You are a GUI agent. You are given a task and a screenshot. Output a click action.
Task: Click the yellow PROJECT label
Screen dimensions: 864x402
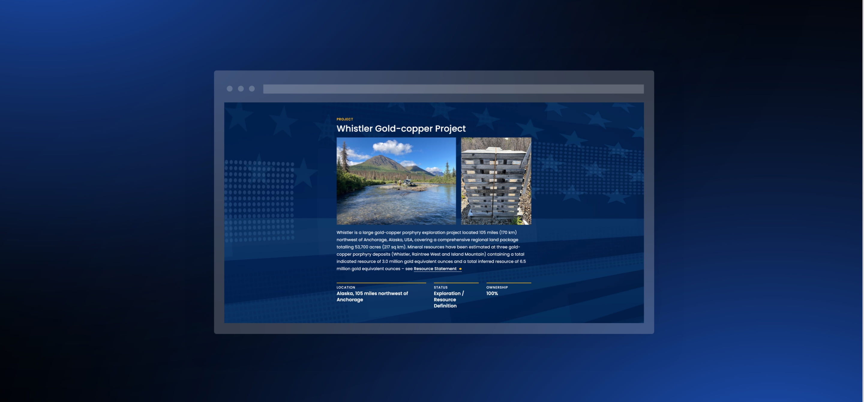tap(344, 119)
